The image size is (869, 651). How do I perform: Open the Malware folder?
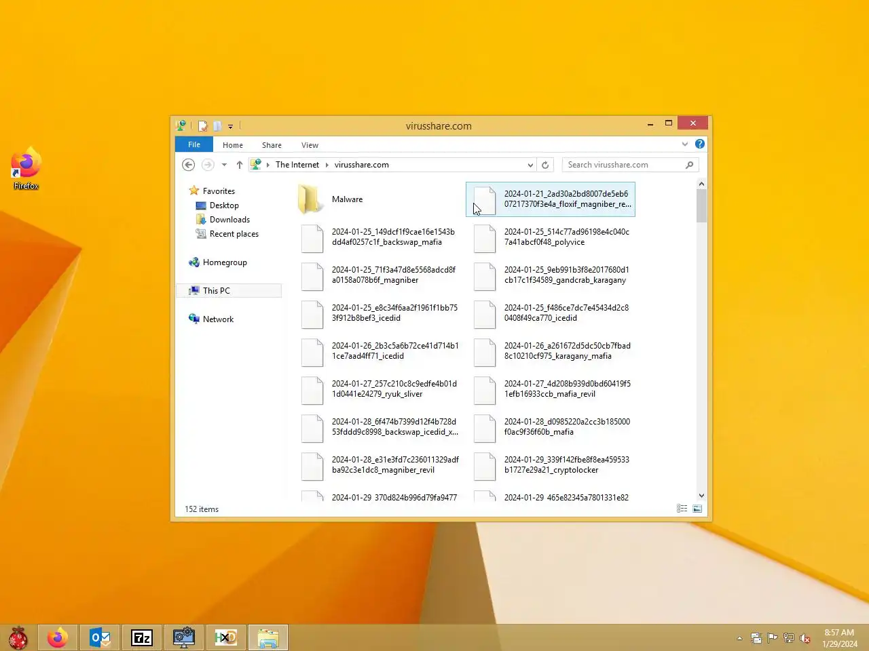point(331,199)
